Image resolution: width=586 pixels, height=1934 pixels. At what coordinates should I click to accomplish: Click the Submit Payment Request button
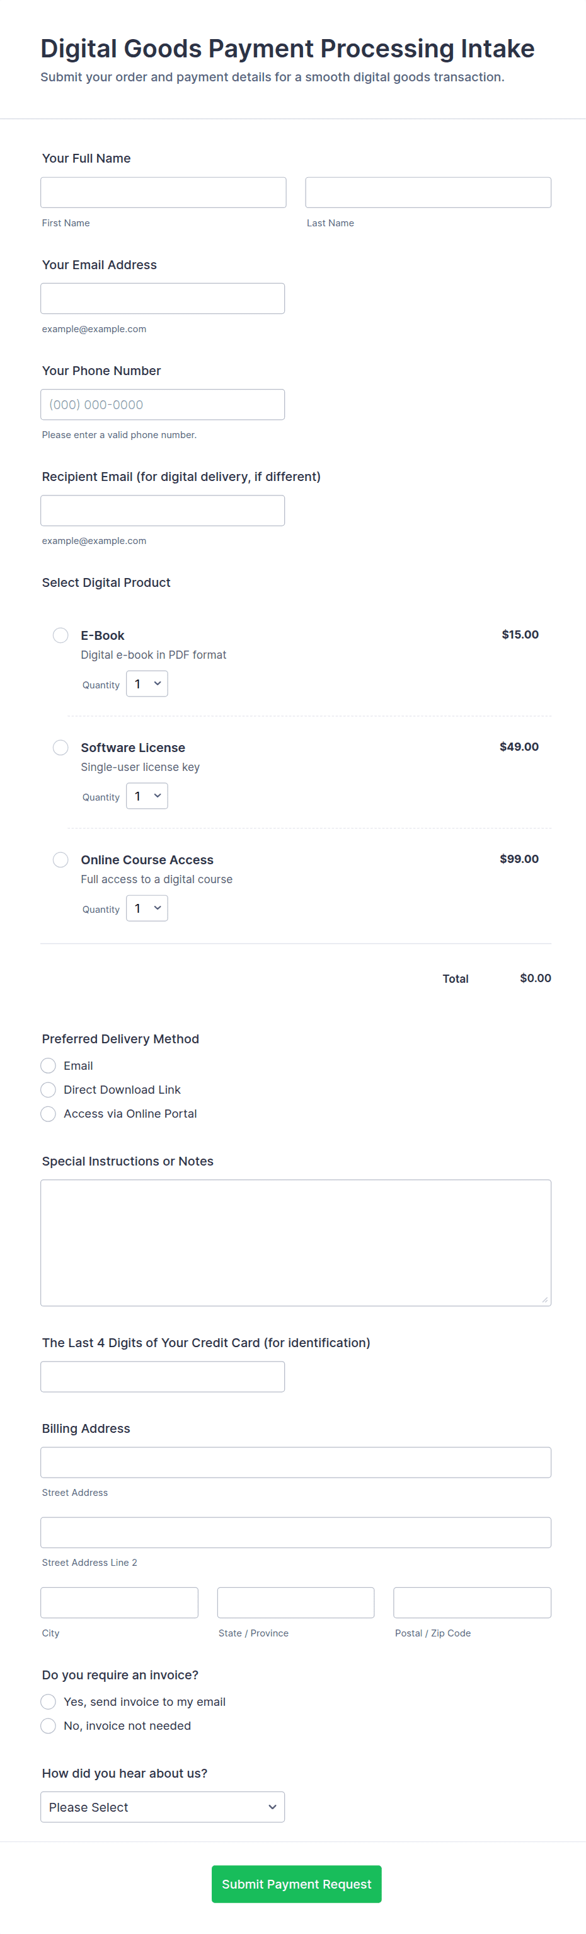point(296,1884)
